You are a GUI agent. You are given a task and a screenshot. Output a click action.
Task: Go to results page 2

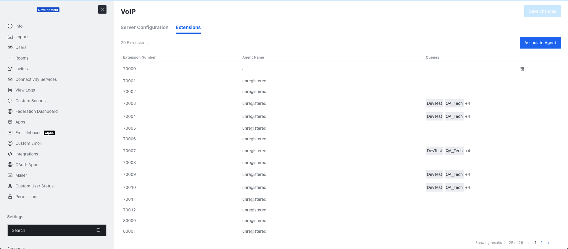coord(541,243)
